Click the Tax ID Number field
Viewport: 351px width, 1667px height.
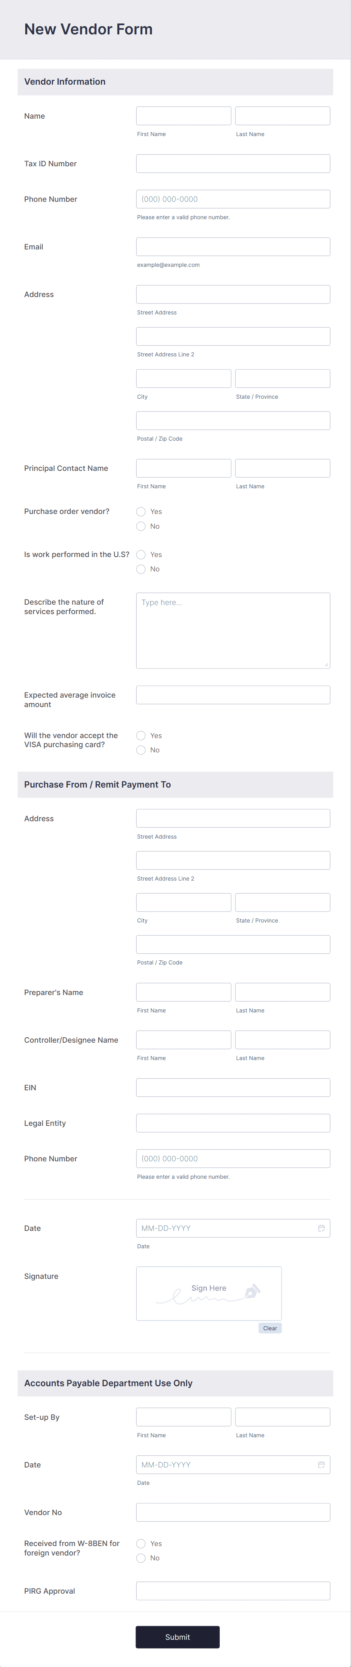coord(233,163)
